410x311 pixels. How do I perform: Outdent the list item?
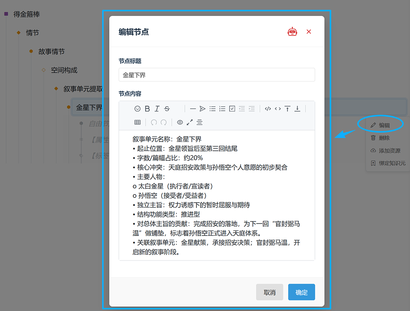tap(242, 109)
